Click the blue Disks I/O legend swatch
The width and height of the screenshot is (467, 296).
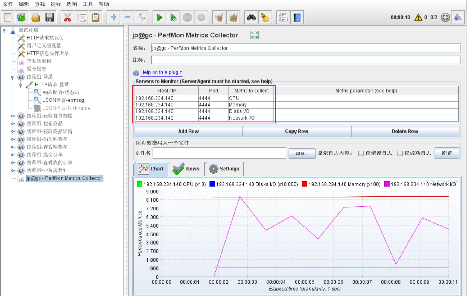click(212, 184)
